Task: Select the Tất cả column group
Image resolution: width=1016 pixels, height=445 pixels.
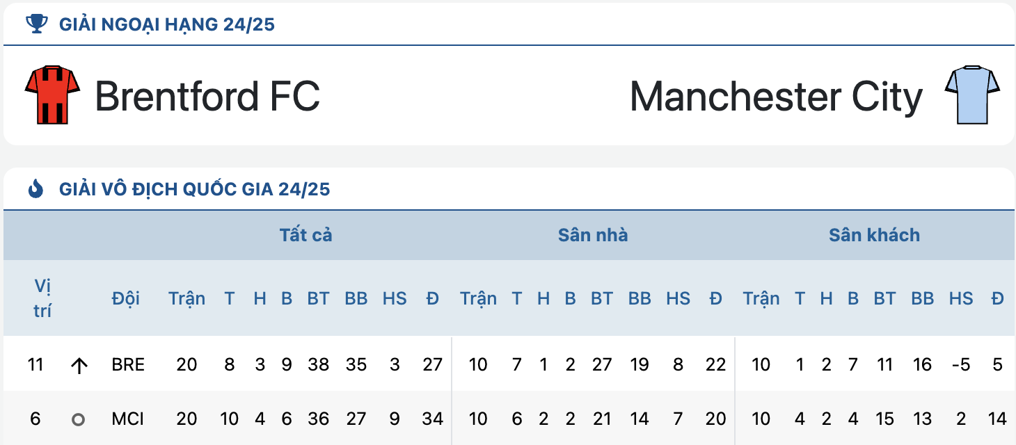Action: [x=306, y=235]
